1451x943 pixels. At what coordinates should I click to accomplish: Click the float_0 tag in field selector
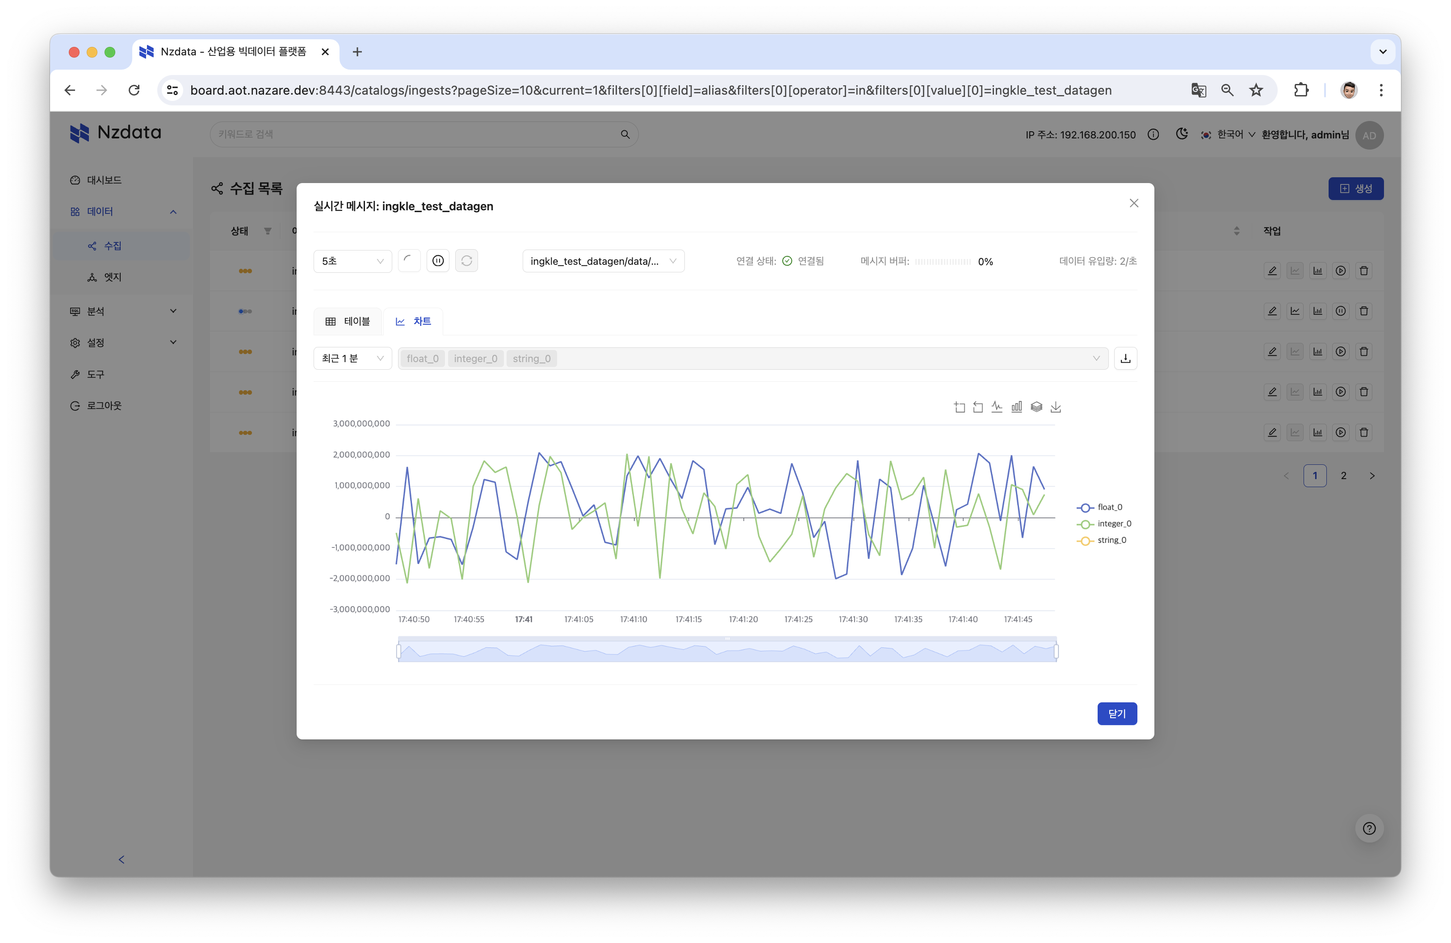coord(423,359)
